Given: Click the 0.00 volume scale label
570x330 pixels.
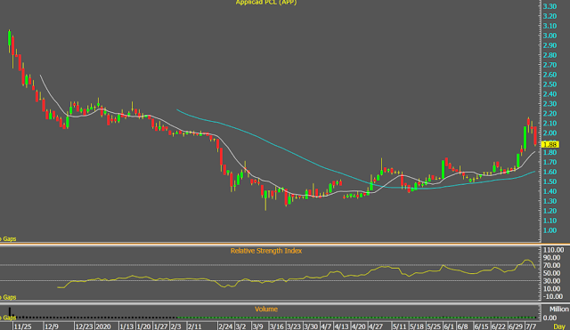Looking at the screenshot, I should pos(550,318).
